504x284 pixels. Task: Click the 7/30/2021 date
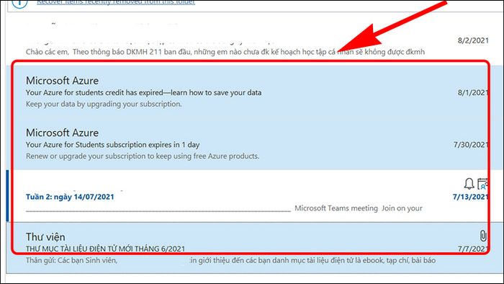(x=471, y=145)
